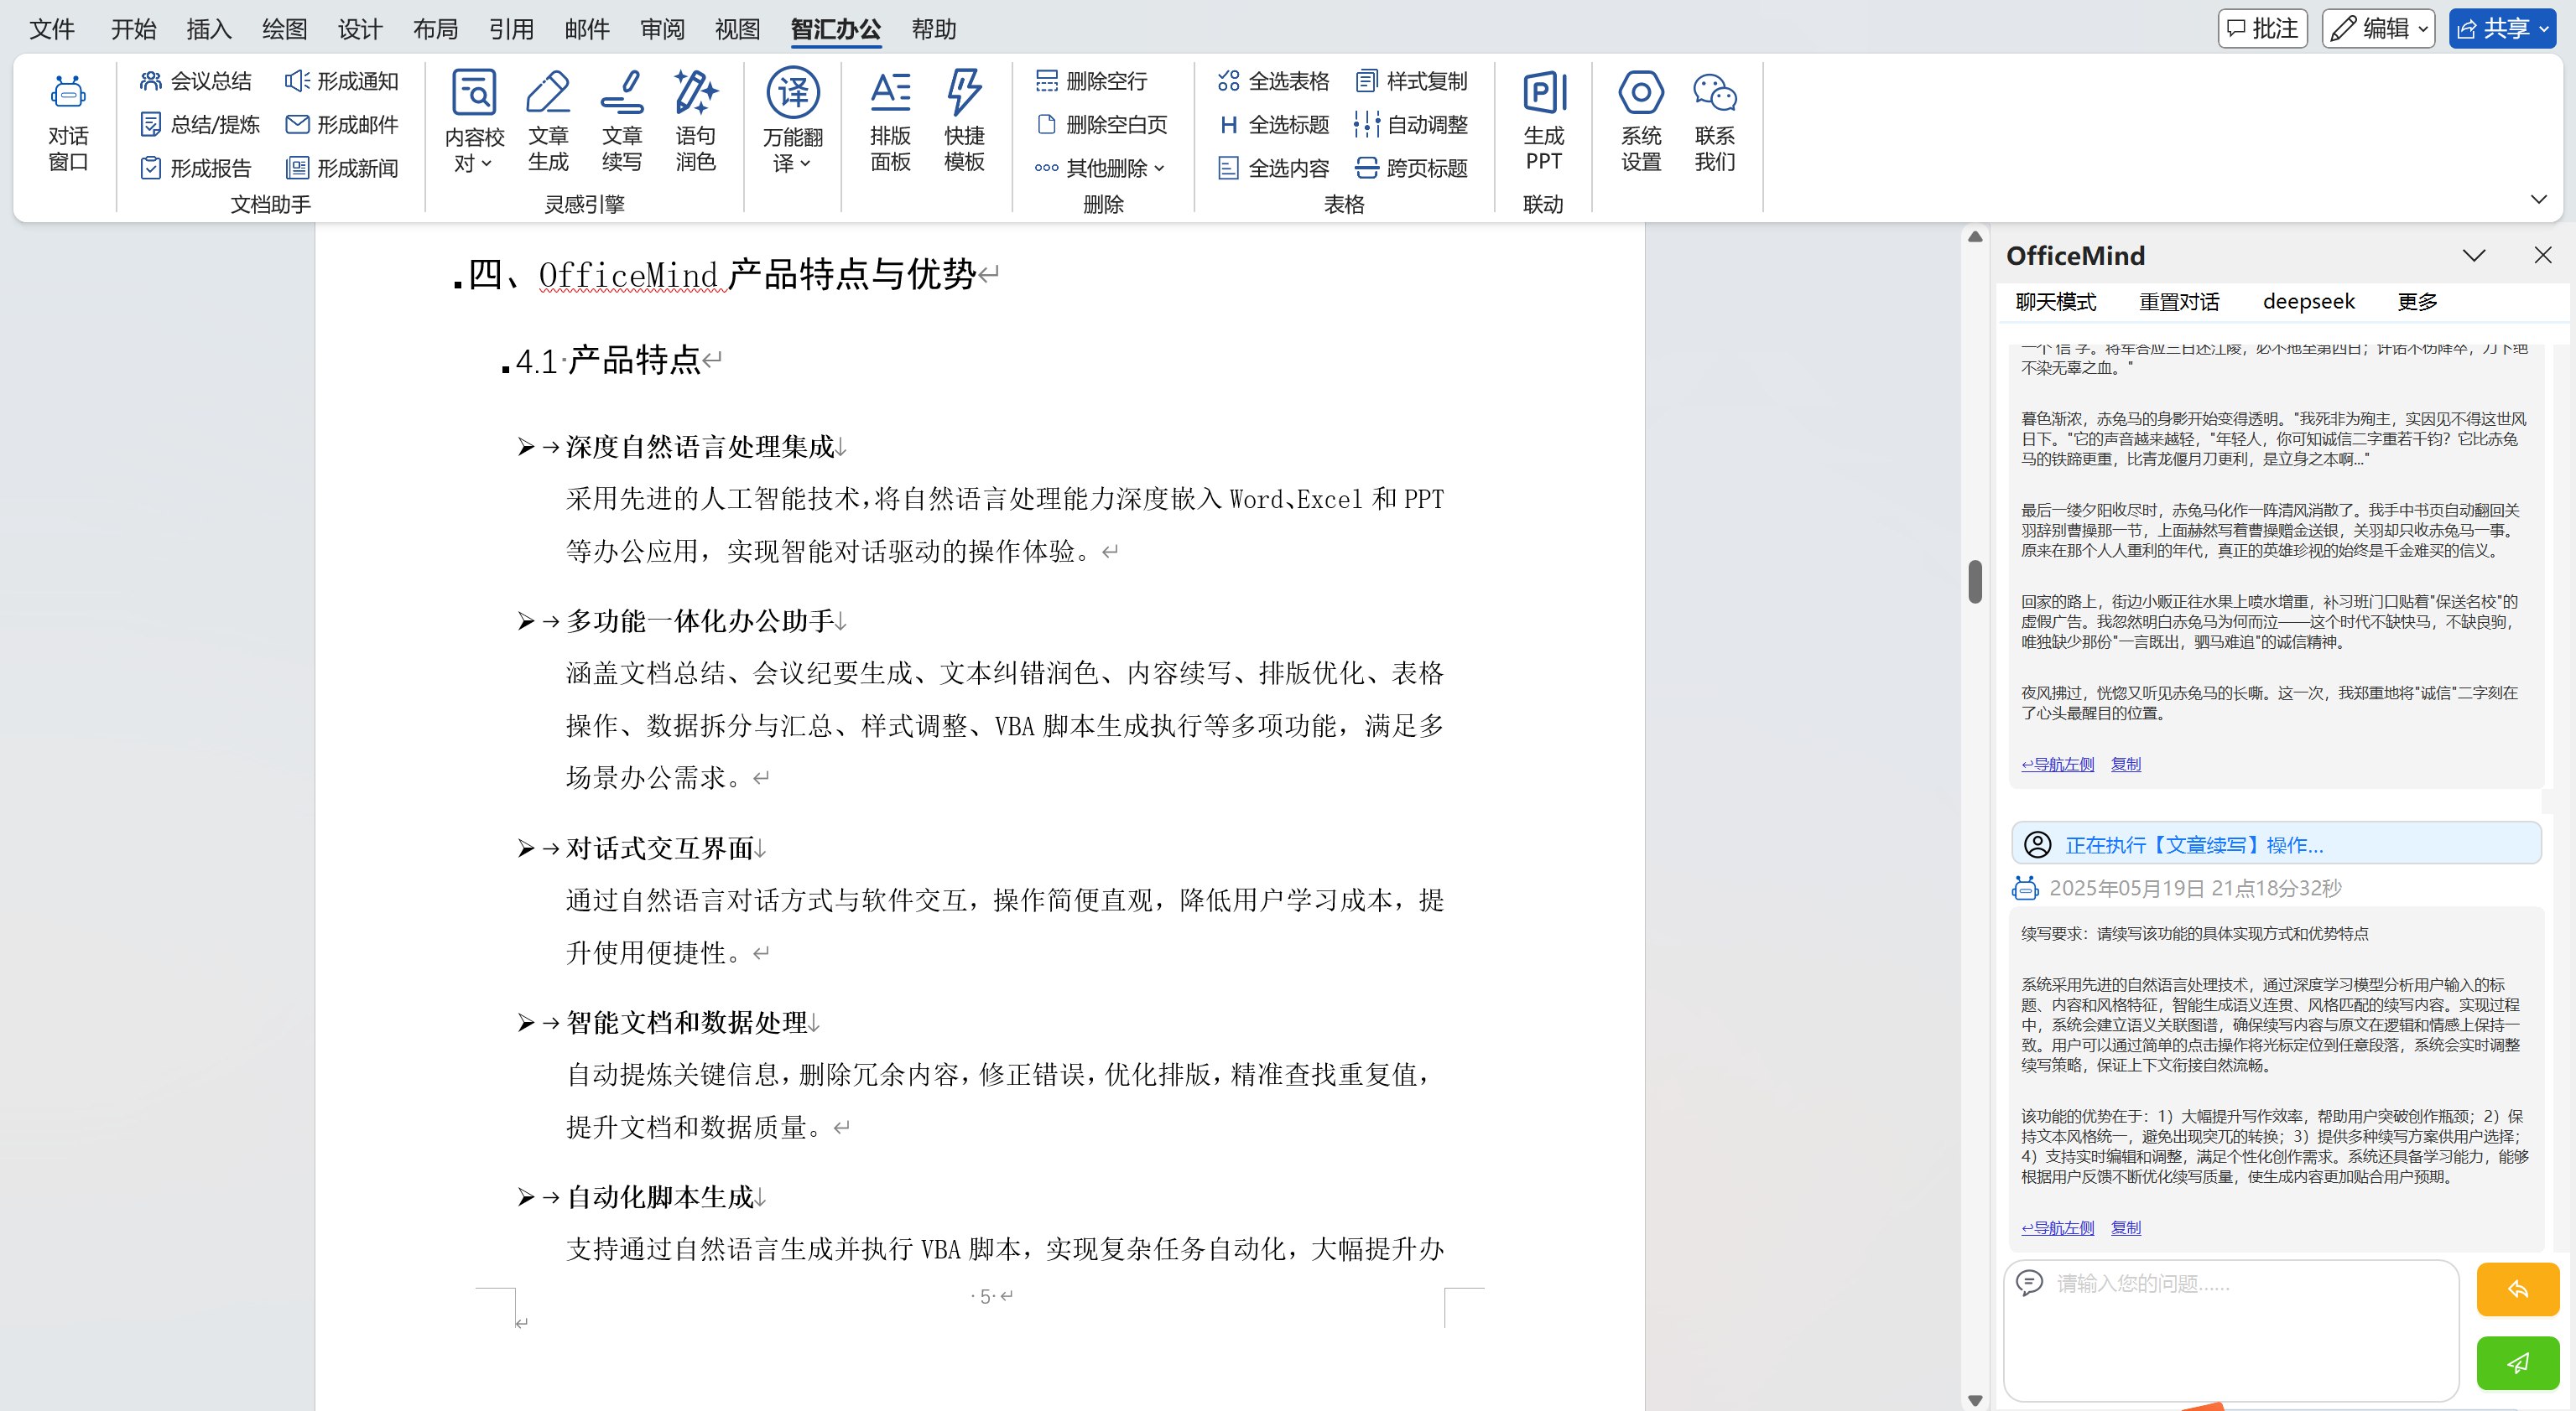Viewport: 2576px width, 1411px height.
Task: Switch to the 帮助 ribbon tab
Action: pos(934,29)
